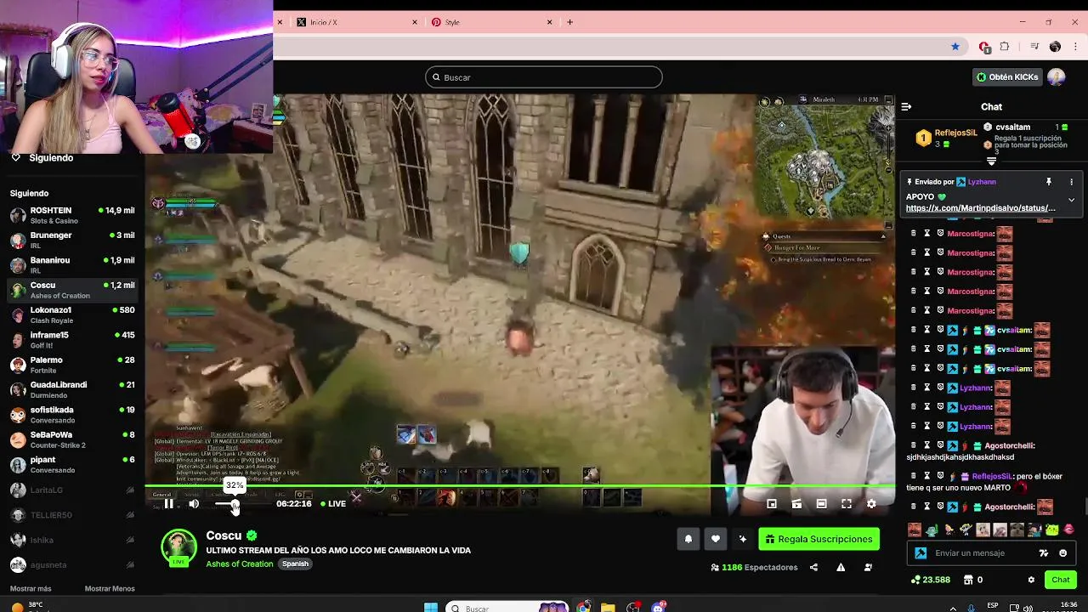Pause the Coscu stream playback
1088x612 pixels.
169,504
